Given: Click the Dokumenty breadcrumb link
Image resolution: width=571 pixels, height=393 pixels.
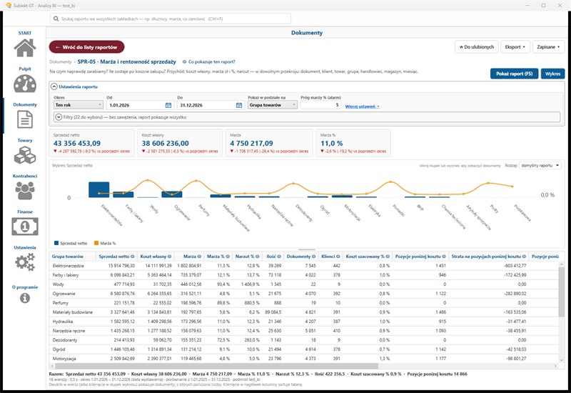Looking at the screenshot, I should pos(61,62).
